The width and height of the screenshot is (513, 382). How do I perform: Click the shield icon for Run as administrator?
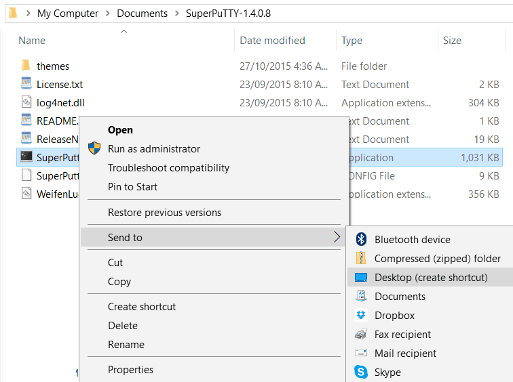[x=94, y=148]
